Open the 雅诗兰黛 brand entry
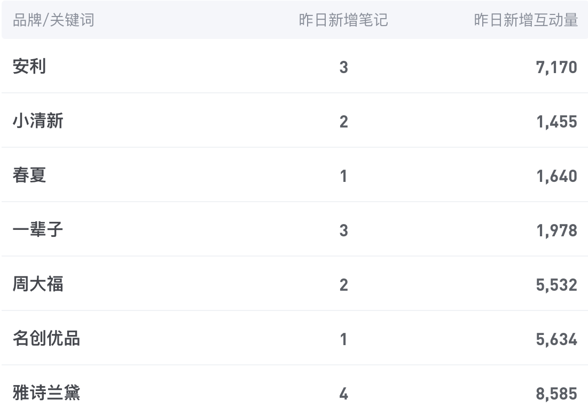 [x=46, y=394]
